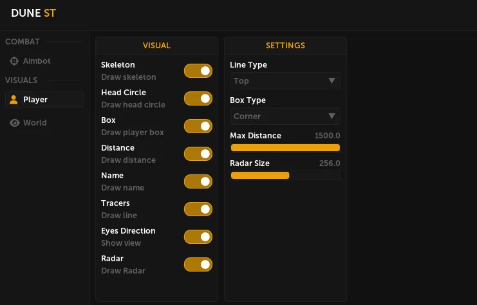Disable the Name display toggle

click(198, 181)
